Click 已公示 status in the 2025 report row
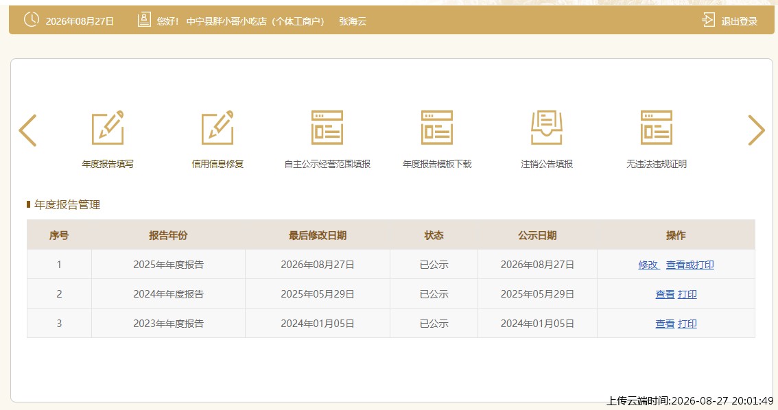The height and width of the screenshot is (410, 778). click(x=434, y=265)
